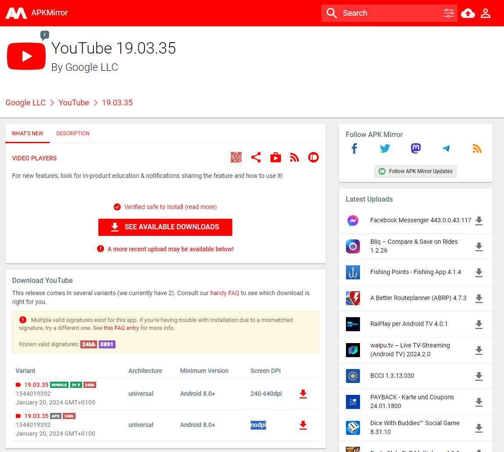Image resolution: width=504 pixels, height=452 pixels.
Task: Open Facebook Messenger 443.0.0.43.117 listing
Action: (421, 220)
